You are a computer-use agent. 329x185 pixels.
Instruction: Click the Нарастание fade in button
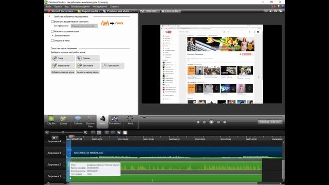(x=63, y=66)
